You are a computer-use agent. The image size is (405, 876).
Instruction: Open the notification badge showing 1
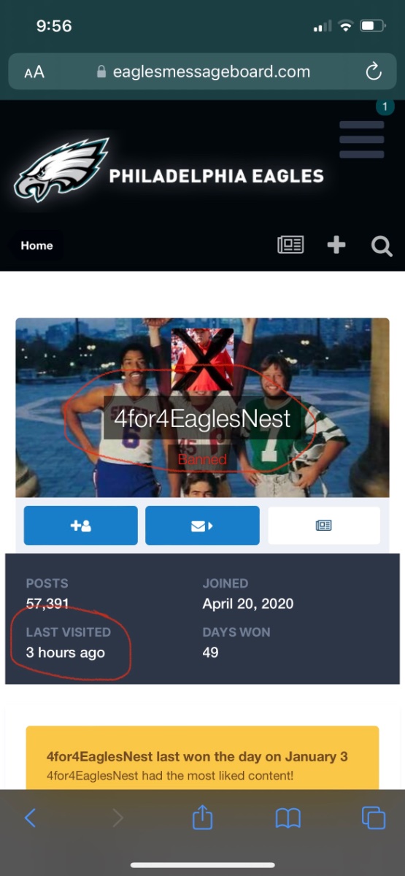(x=385, y=107)
